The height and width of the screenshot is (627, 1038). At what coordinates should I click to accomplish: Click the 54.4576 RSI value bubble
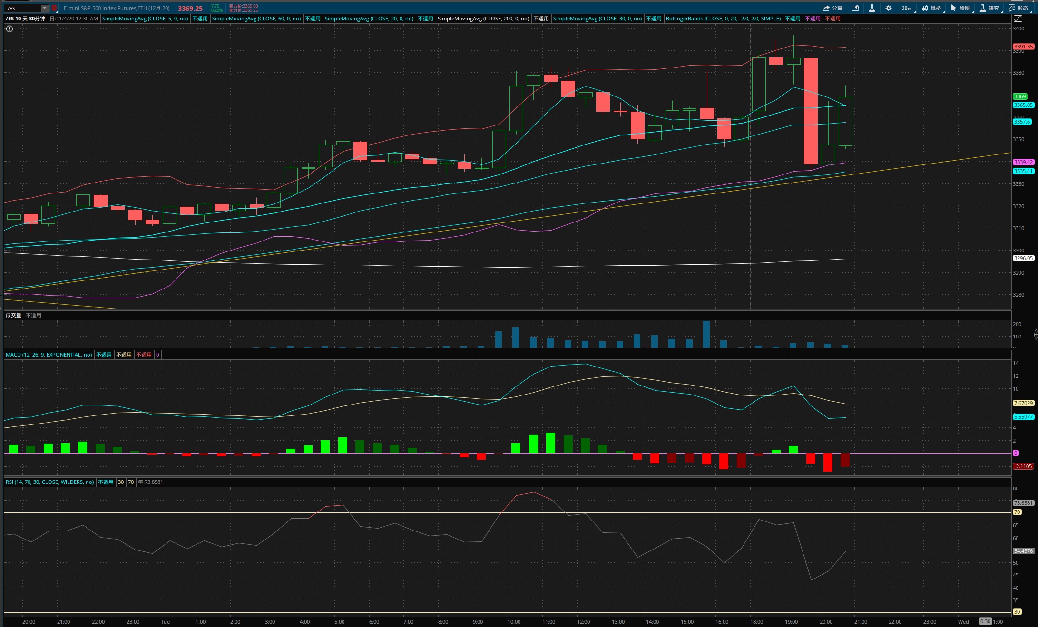(x=1023, y=551)
